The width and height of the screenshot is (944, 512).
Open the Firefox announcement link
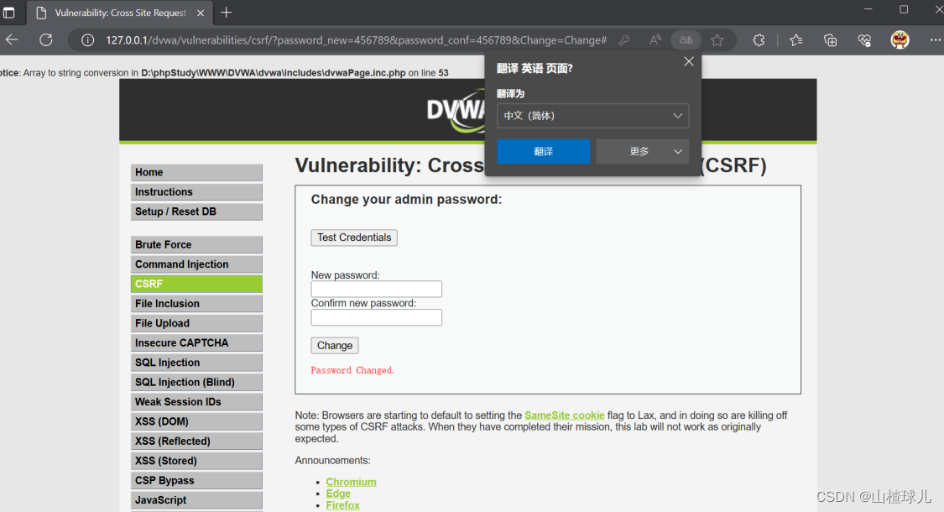coord(342,505)
